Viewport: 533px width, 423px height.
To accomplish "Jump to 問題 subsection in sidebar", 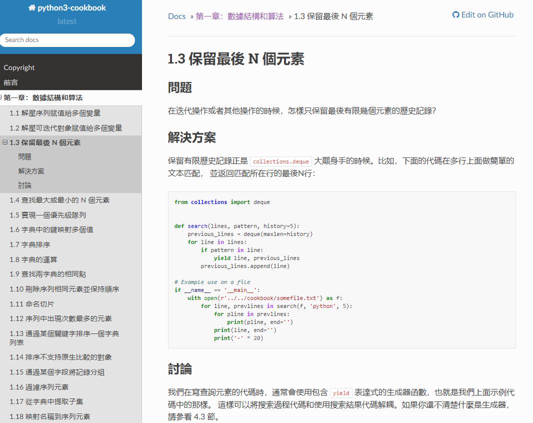I will click(24, 156).
